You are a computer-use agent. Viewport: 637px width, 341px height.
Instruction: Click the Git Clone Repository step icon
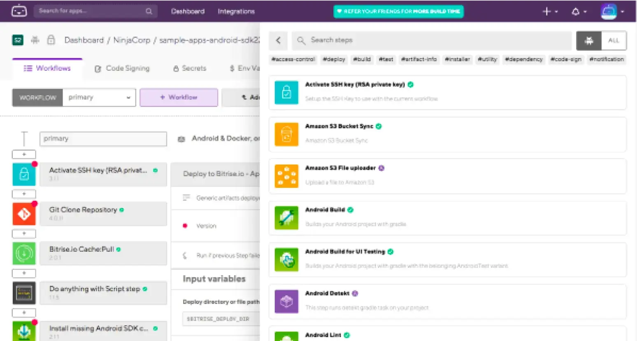[x=24, y=214]
